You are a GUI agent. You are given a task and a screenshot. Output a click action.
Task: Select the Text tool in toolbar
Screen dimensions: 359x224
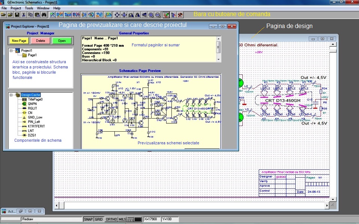(x=68, y=15)
